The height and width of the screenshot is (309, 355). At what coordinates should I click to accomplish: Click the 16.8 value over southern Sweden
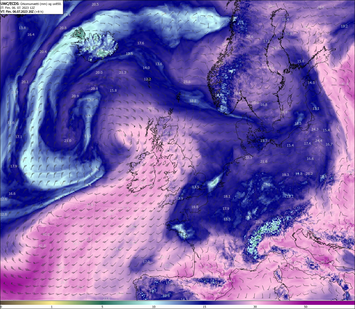(x=264, y=105)
